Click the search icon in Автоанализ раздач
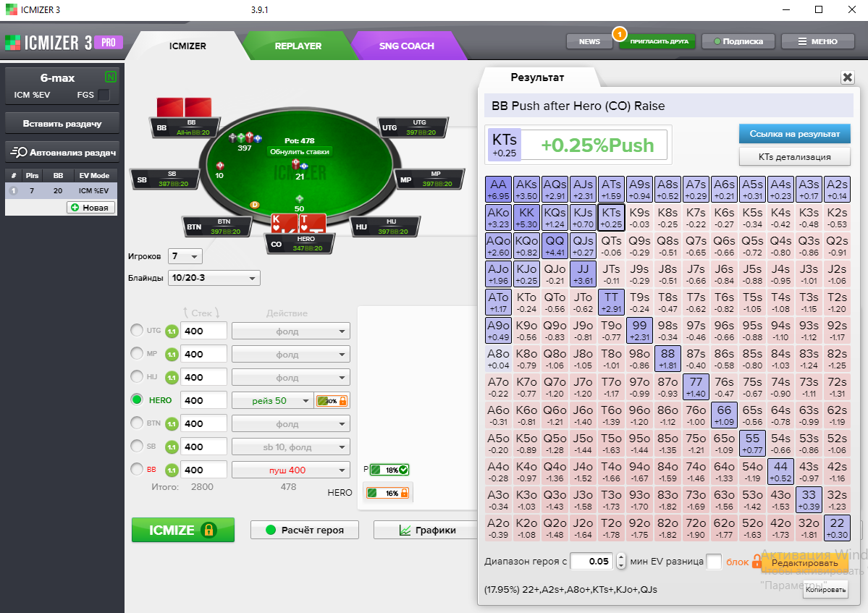Image resolution: width=868 pixels, height=613 pixels. [18, 152]
